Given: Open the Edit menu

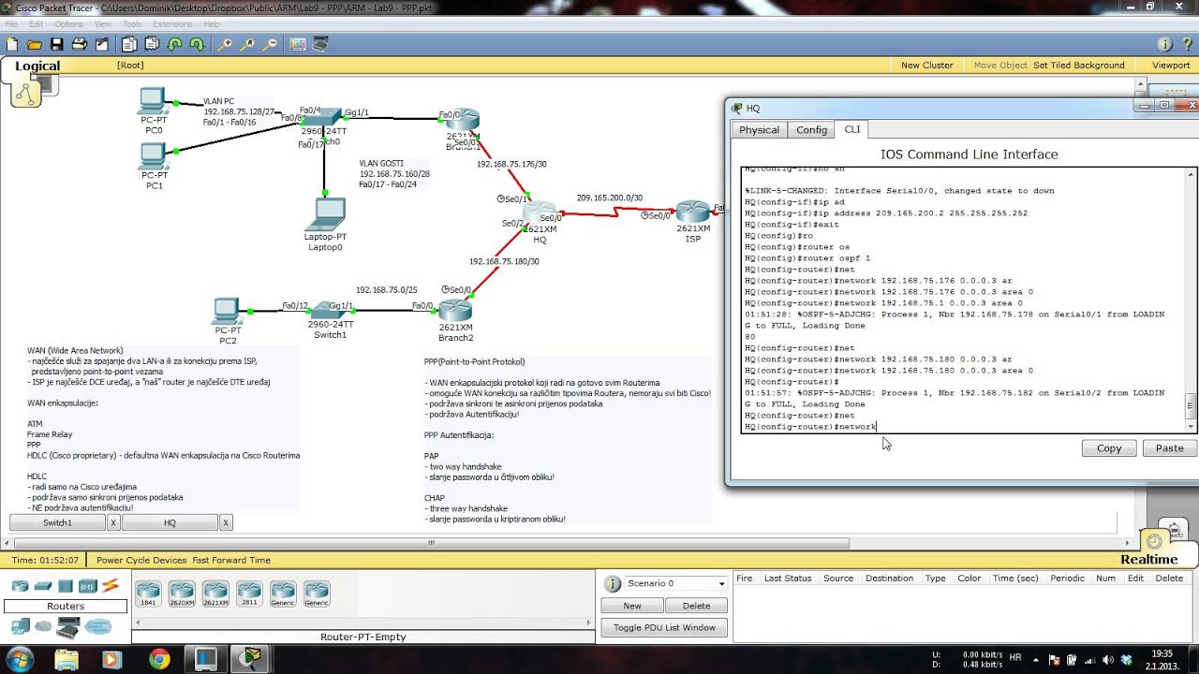Looking at the screenshot, I should tap(36, 24).
